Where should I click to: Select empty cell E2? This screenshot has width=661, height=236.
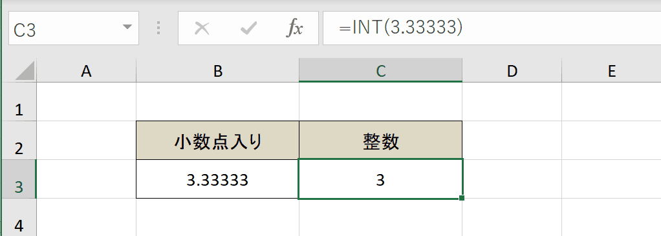[x=611, y=141]
